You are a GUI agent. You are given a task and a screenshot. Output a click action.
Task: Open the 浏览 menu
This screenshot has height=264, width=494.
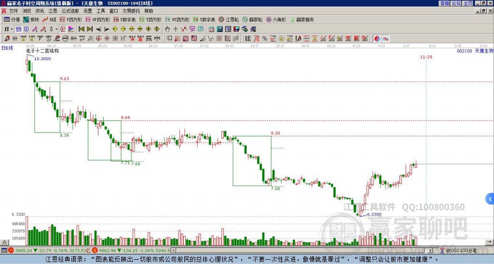click(27, 11)
